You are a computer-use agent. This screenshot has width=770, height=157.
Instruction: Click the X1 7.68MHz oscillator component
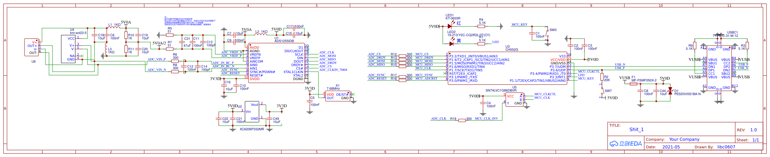click(x=337, y=96)
